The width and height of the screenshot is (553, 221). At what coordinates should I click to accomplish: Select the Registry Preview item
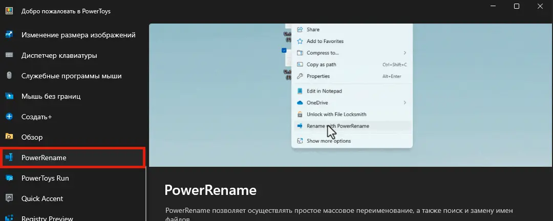(x=47, y=218)
